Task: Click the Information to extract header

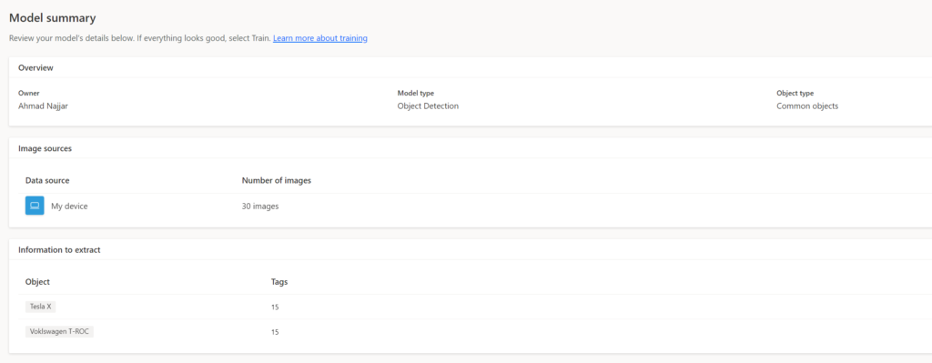Action: 59,250
